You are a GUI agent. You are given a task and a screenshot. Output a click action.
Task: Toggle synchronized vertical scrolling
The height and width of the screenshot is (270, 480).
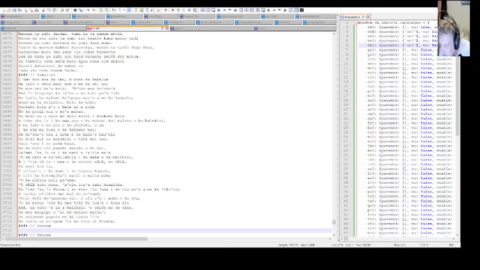tap(101, 10)
